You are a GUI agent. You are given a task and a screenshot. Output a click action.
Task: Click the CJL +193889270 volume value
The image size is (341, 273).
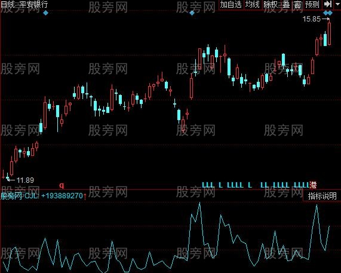coord(54,196)
